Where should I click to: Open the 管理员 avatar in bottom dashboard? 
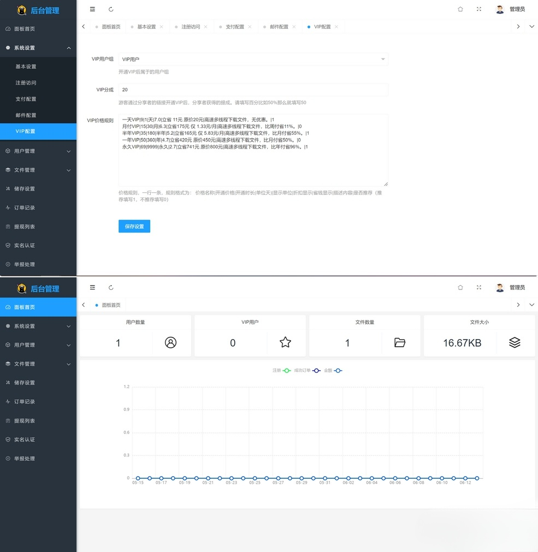tap(500, 288)
